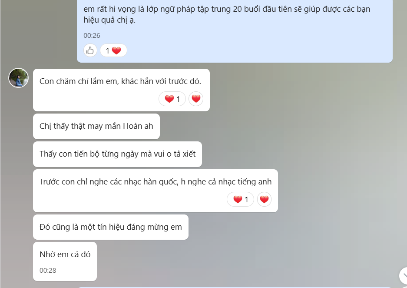Open the sender's profile avatar
Image resolution: width=407 pixels, height=288 pixels.
click(x=18, y=78)
